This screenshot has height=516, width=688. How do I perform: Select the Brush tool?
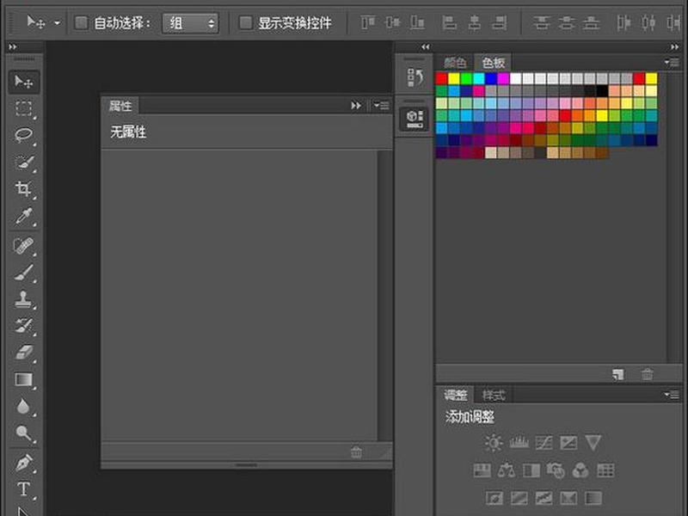point(24,273)
